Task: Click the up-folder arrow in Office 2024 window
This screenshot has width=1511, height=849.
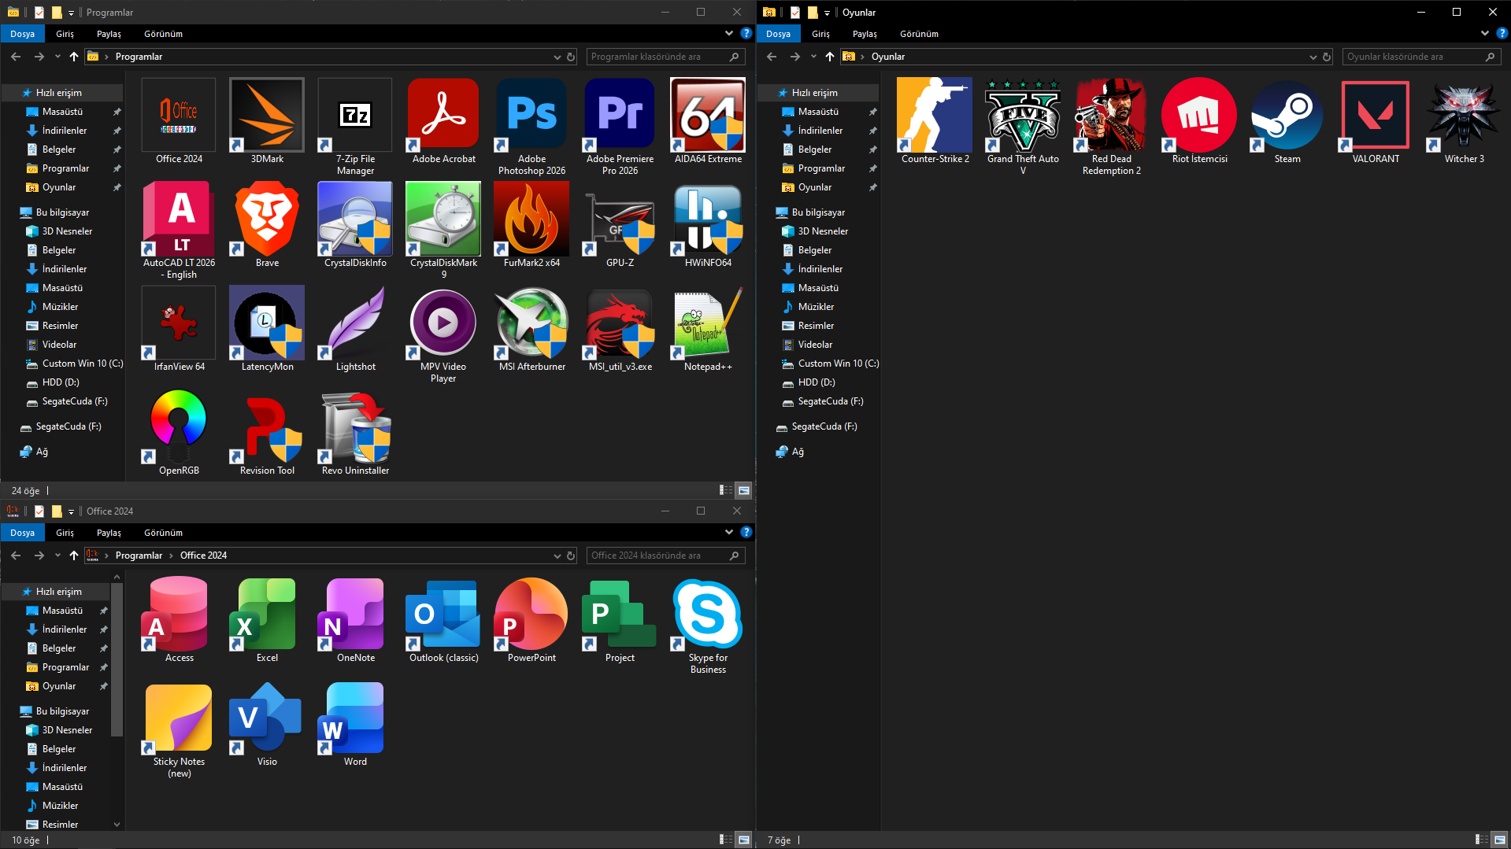Action: 74,556
